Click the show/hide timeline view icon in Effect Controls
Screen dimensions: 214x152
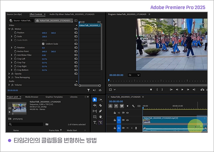coord(76,20)
